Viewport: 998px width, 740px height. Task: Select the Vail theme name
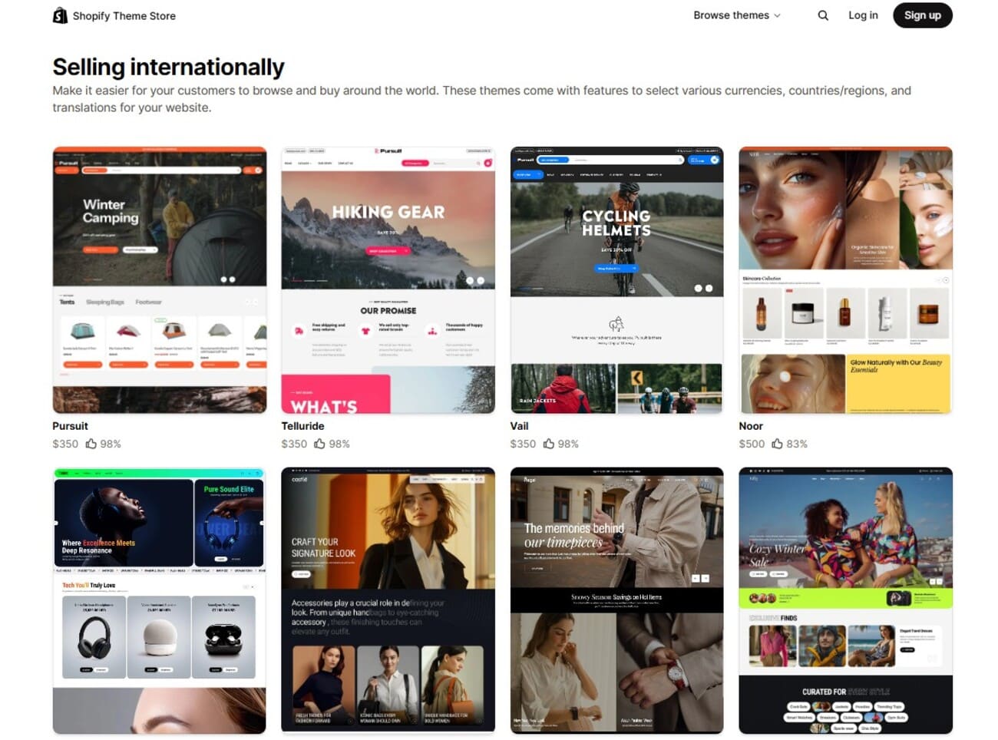(519, 425)
